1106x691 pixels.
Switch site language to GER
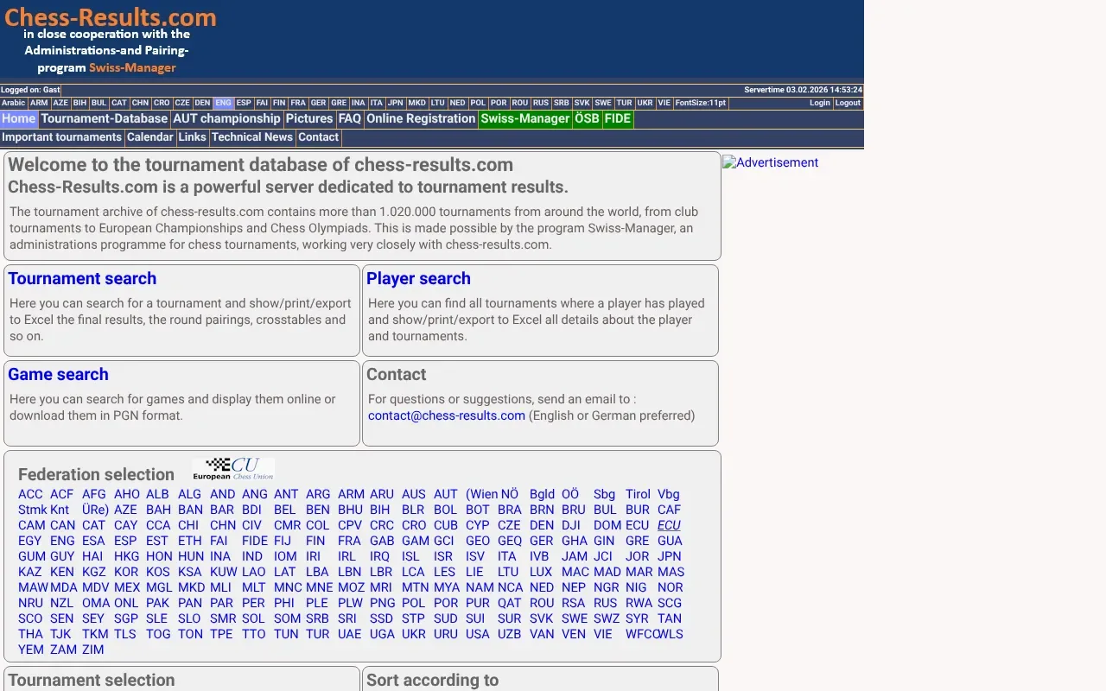pyautogui.click(x=318, y=103)
